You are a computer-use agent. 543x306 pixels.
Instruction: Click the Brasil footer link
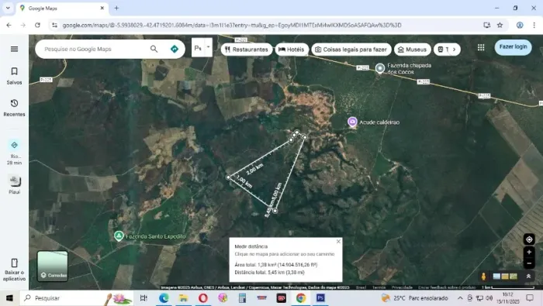tap(361, 287)
